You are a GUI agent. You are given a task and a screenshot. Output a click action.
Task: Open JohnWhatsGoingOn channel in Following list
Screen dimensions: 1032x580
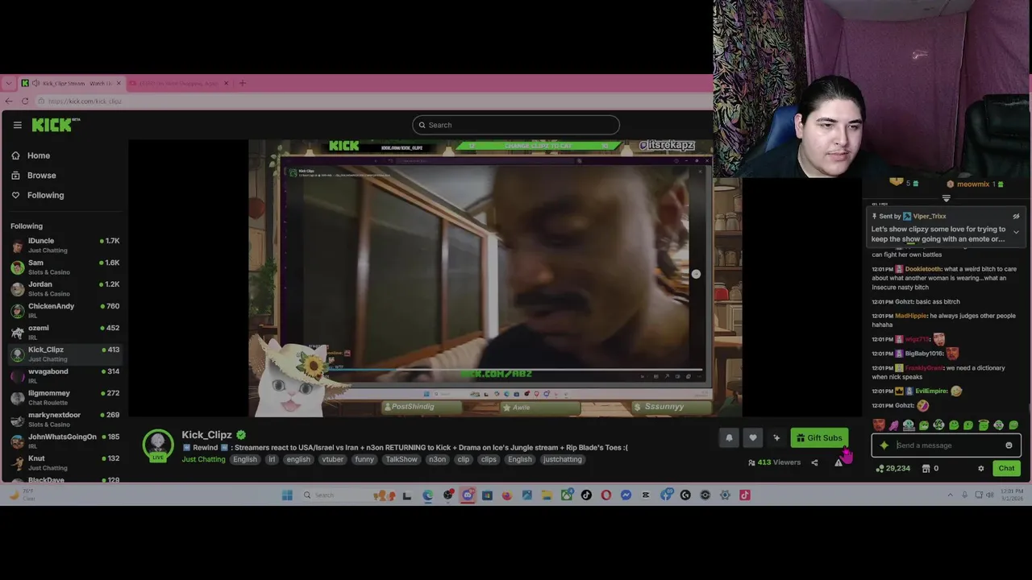tap(64, 441)
